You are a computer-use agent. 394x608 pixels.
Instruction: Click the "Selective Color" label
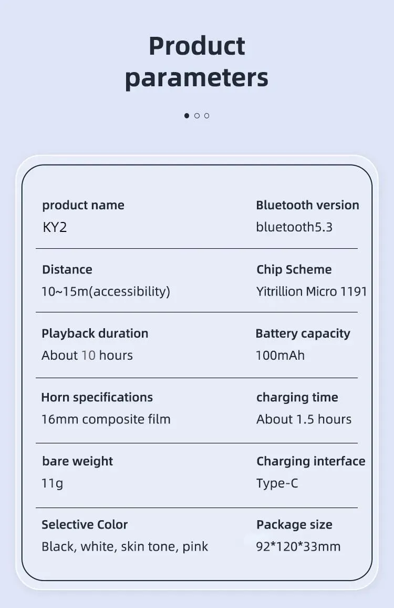click(x=85, y=524)
